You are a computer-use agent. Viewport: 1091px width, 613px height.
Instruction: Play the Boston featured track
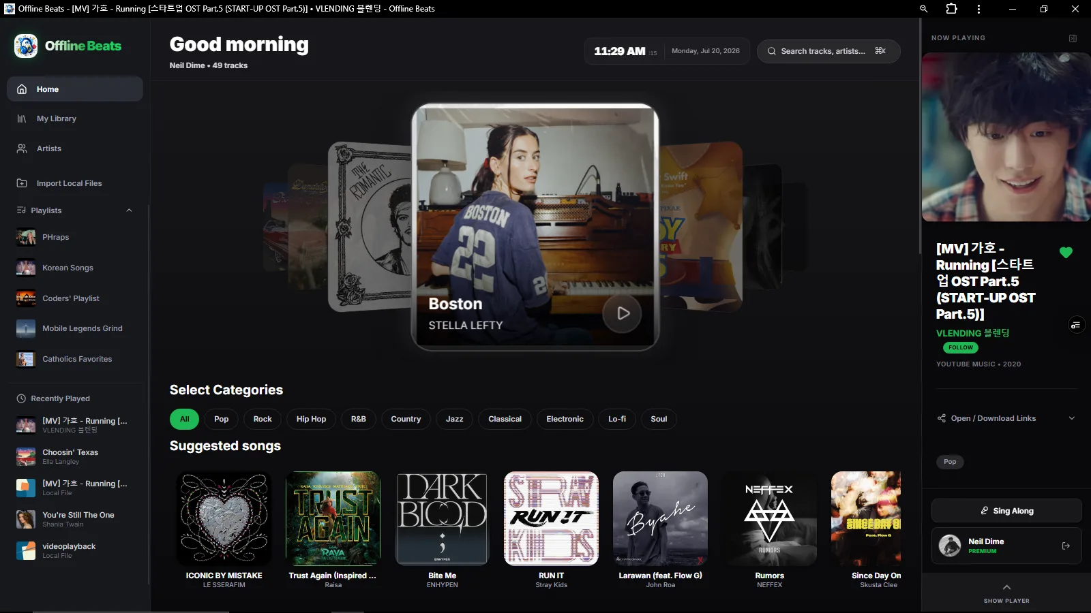pyautogui.click(x=622, y=313)
